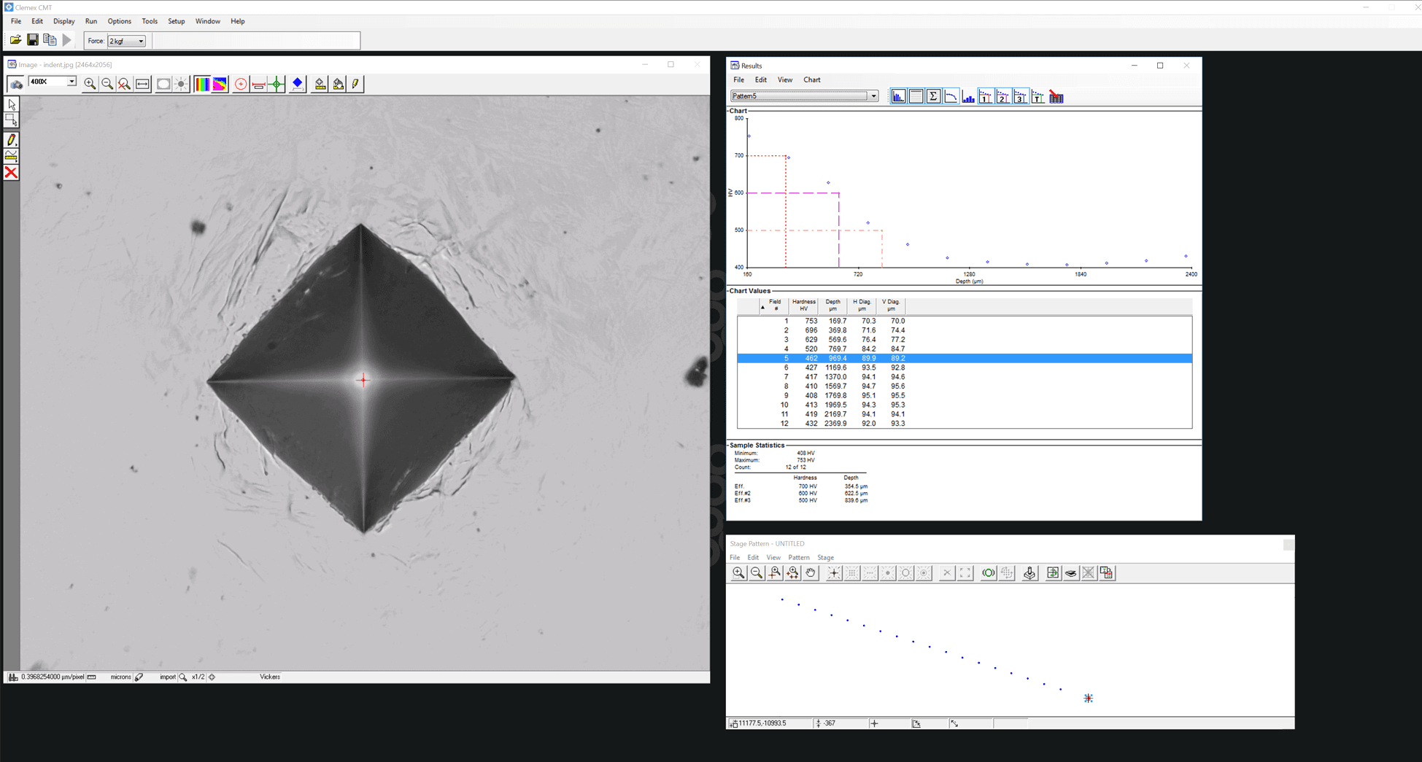
Task: Click the blue diamond indent icon
Action: [x=297, y=84]
